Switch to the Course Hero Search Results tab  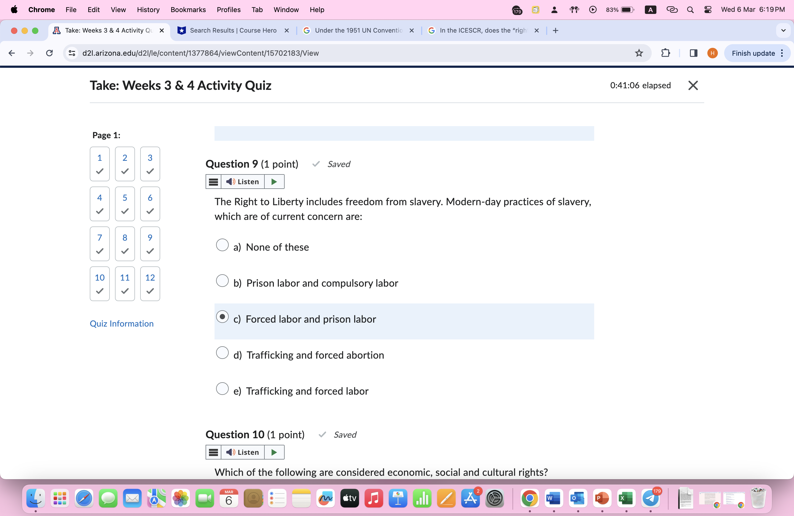[x=233, y=30]
